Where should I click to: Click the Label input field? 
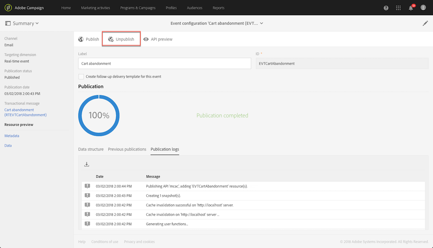[165, 63]
